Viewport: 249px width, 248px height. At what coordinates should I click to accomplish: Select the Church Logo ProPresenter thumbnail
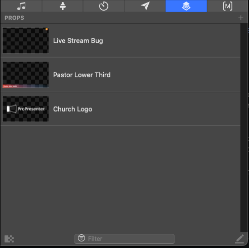(x=26, y=109)
